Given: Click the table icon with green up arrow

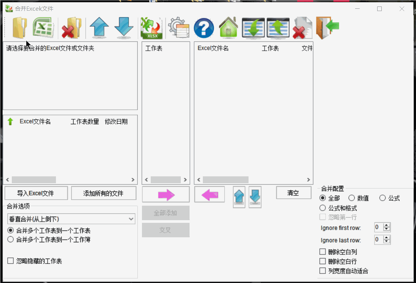Looking at the screenshot, I should [278, 27].
